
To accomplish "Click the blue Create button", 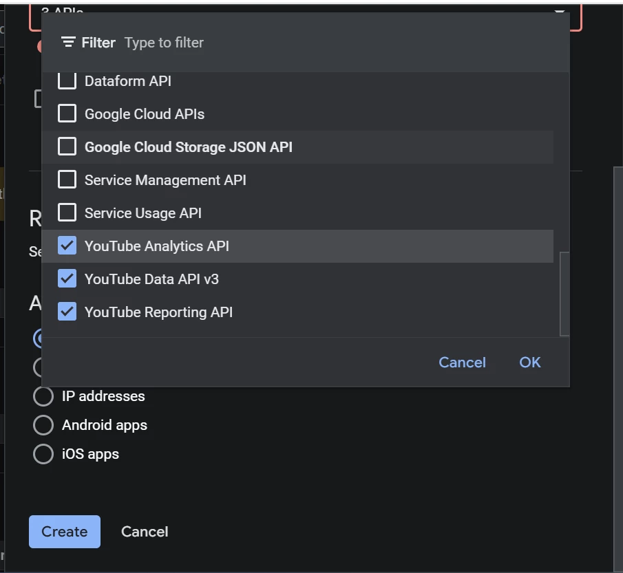I will 65,532.
